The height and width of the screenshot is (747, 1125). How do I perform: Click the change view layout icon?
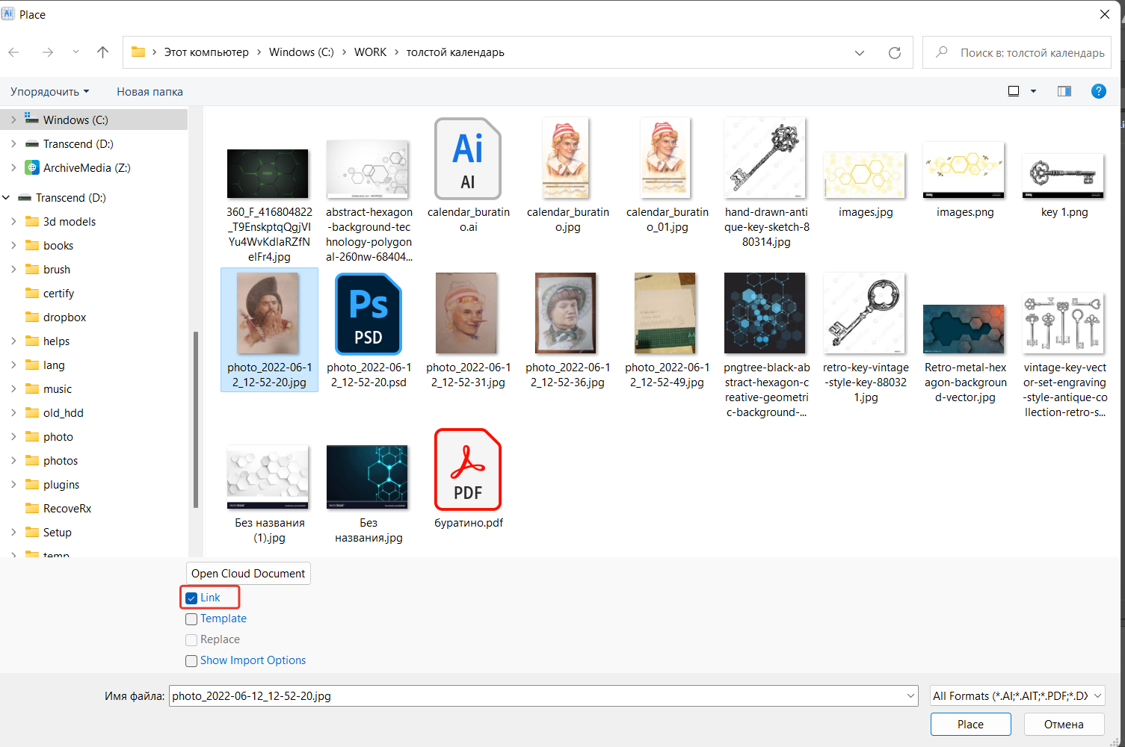coord(1014,90)
